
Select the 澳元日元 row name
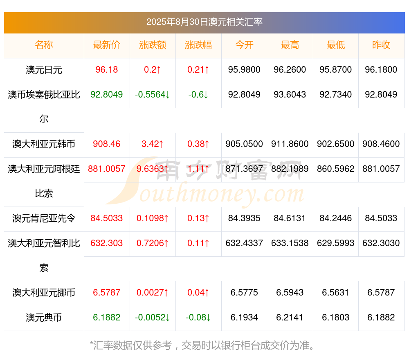coord(44,70)
